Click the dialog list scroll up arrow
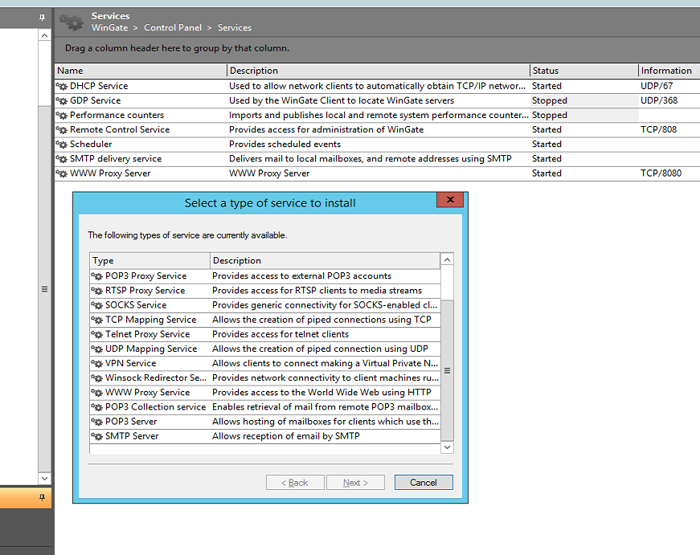This screenshot has height=555, width=700. pos(447,259)
